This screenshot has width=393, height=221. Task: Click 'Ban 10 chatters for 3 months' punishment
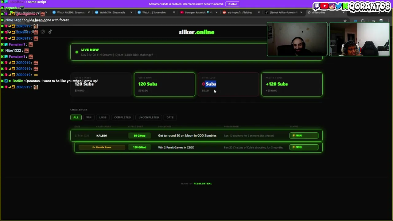click(249, 136)
